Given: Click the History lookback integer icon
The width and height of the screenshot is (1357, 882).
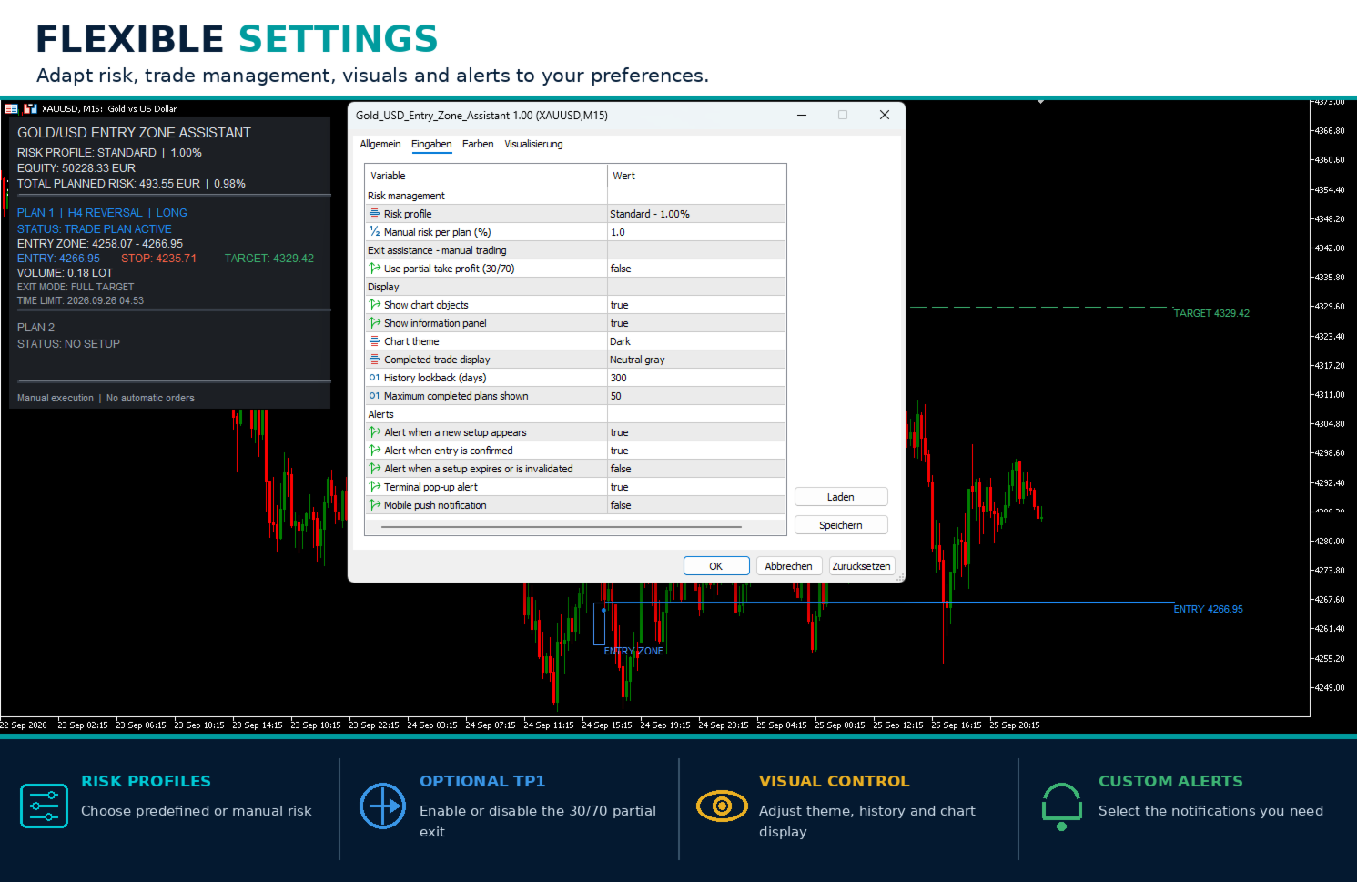Looking at the screenshot, I should [x=374, y=378].
